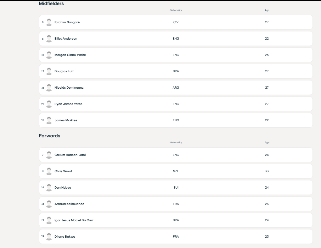
Task: Click Arnaud Kalimuendo's avatar icon
Action: tap(49, 204)
